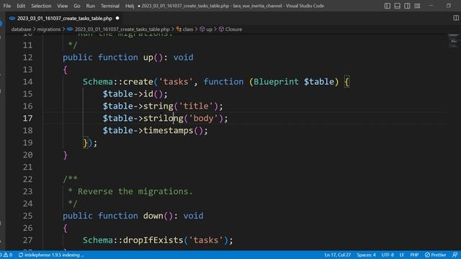
Task: Click the file name breadcrumb
Action: (122, 29)
